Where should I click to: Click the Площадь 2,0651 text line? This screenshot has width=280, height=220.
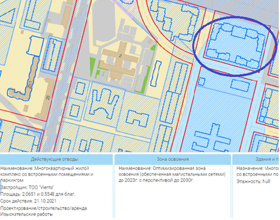tap(38, 194)
